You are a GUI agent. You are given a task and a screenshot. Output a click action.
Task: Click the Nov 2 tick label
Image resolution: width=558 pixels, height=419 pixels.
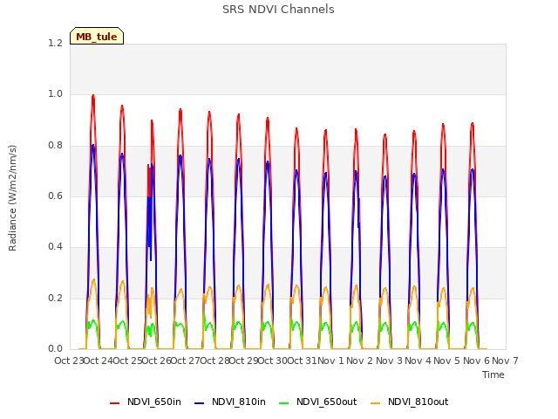coord(359,361)
